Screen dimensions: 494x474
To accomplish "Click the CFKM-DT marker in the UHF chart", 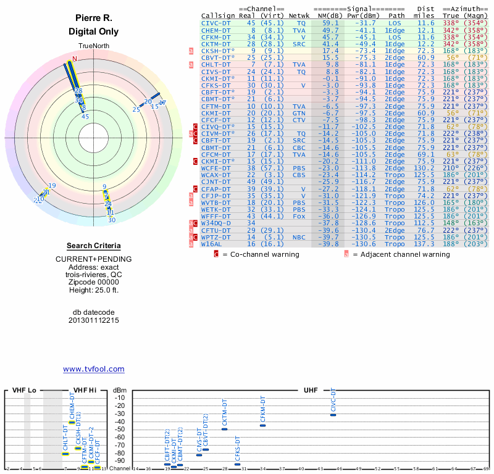I will pyautogui.click(x=263, y=425).
